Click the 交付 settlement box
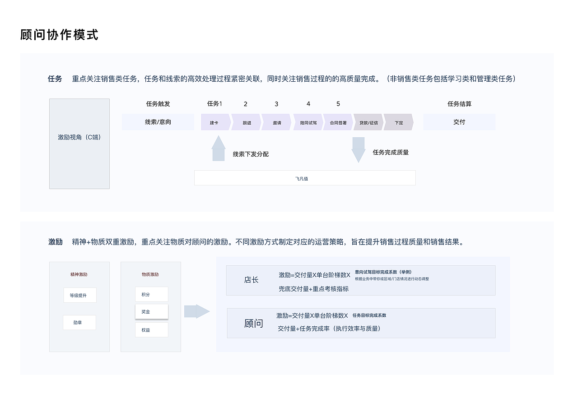Screen dimensions: 578x417 [x=459, y=122]
